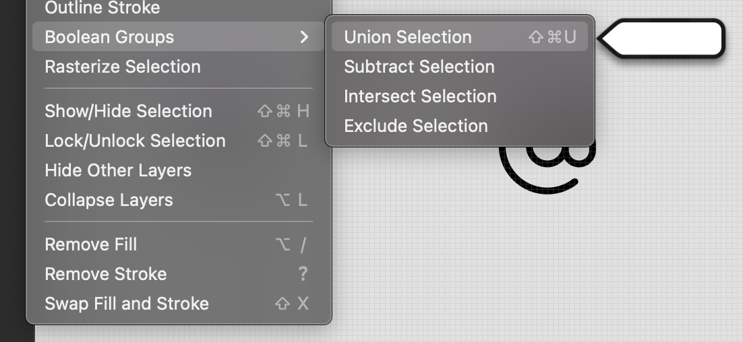The image size is (743, 342).
Task: Choose Rasterize Selection
Action: point(122,67)
